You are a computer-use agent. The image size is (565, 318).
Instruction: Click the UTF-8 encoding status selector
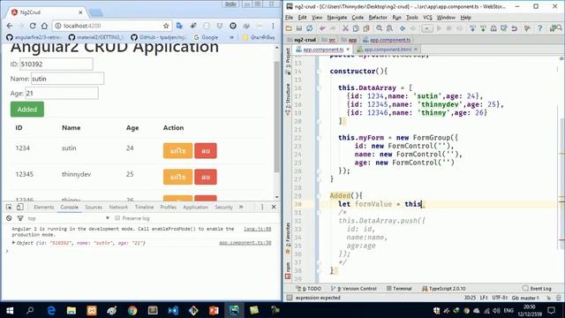tap(501, 298)
